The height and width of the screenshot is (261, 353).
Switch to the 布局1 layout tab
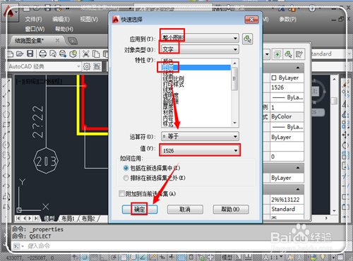68,219
